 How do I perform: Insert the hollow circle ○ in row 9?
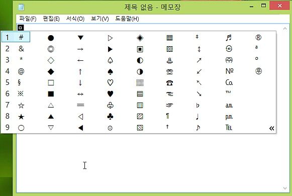(21, 128)
